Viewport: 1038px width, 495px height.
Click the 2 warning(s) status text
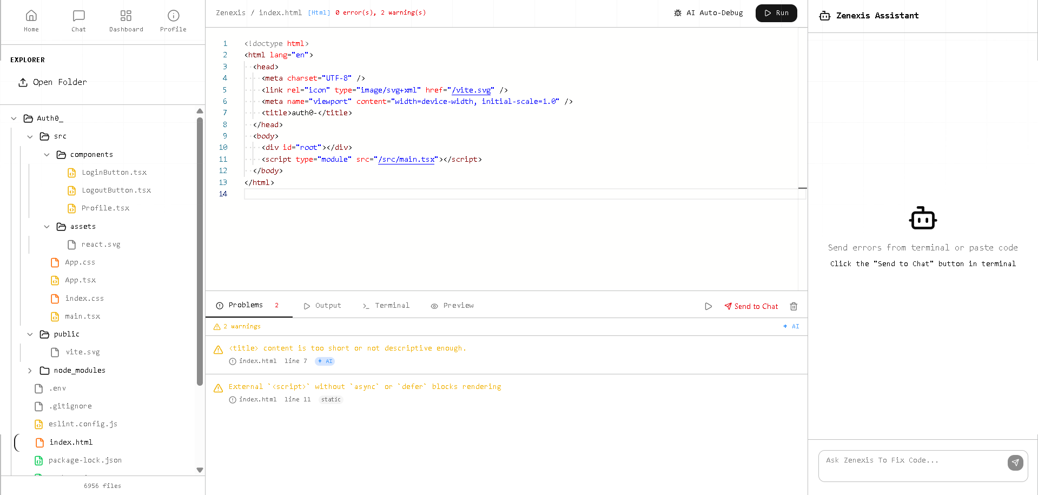pyautogui.click(x=403, y=13)
